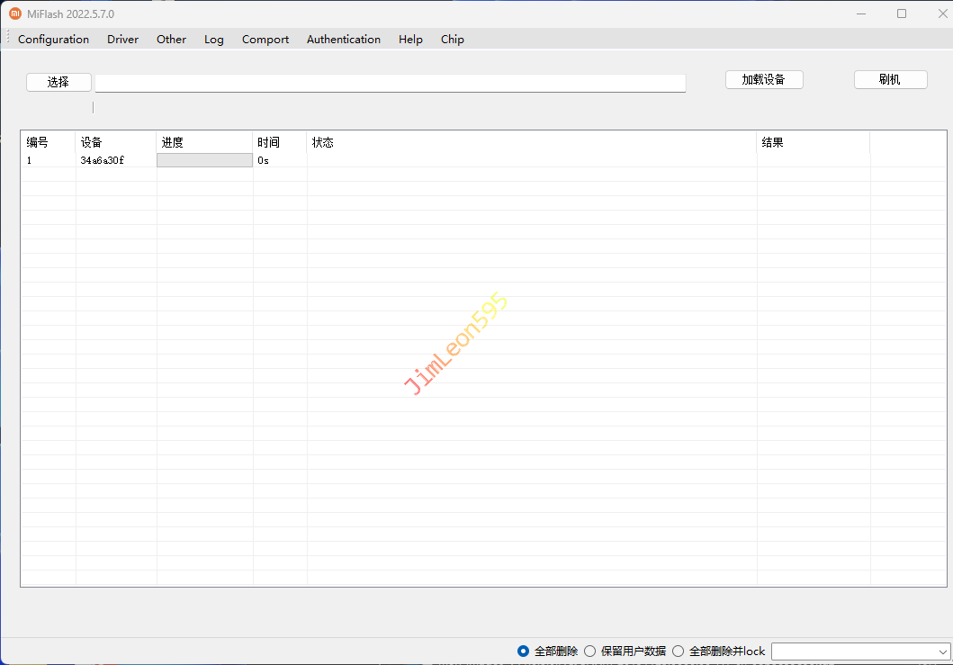953x665 pixels.
Task: Click the progress bar for device 1
Action: click(x=204, y=160)
